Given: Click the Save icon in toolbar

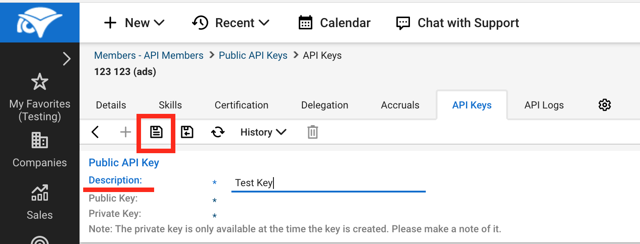Looking at the screenshot, I should point(156,132).
